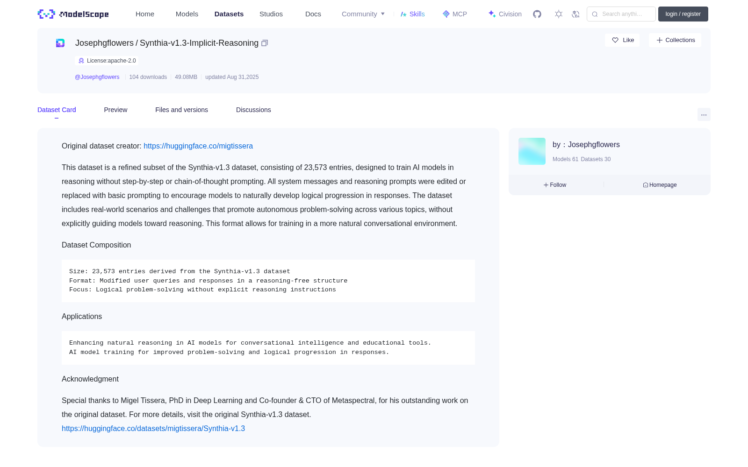Screen dimensions: 748x467
Task: Copy dataset name with copy icon
Action: [265, 43]
